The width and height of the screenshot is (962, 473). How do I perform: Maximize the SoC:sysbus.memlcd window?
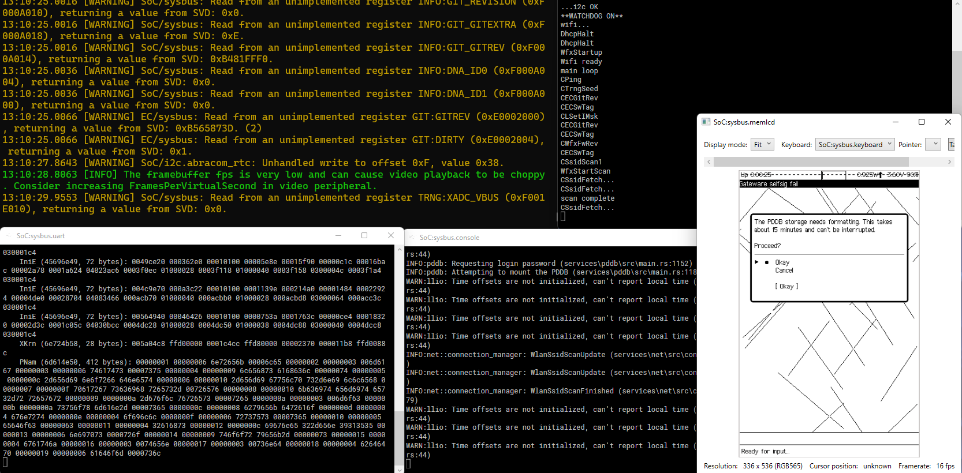tap(922, 122)
